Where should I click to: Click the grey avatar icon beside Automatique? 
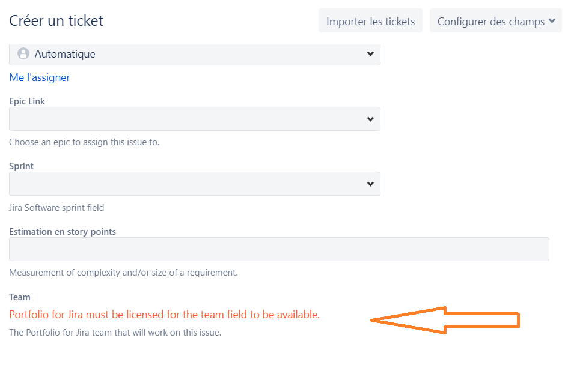(x=23, y=53)
